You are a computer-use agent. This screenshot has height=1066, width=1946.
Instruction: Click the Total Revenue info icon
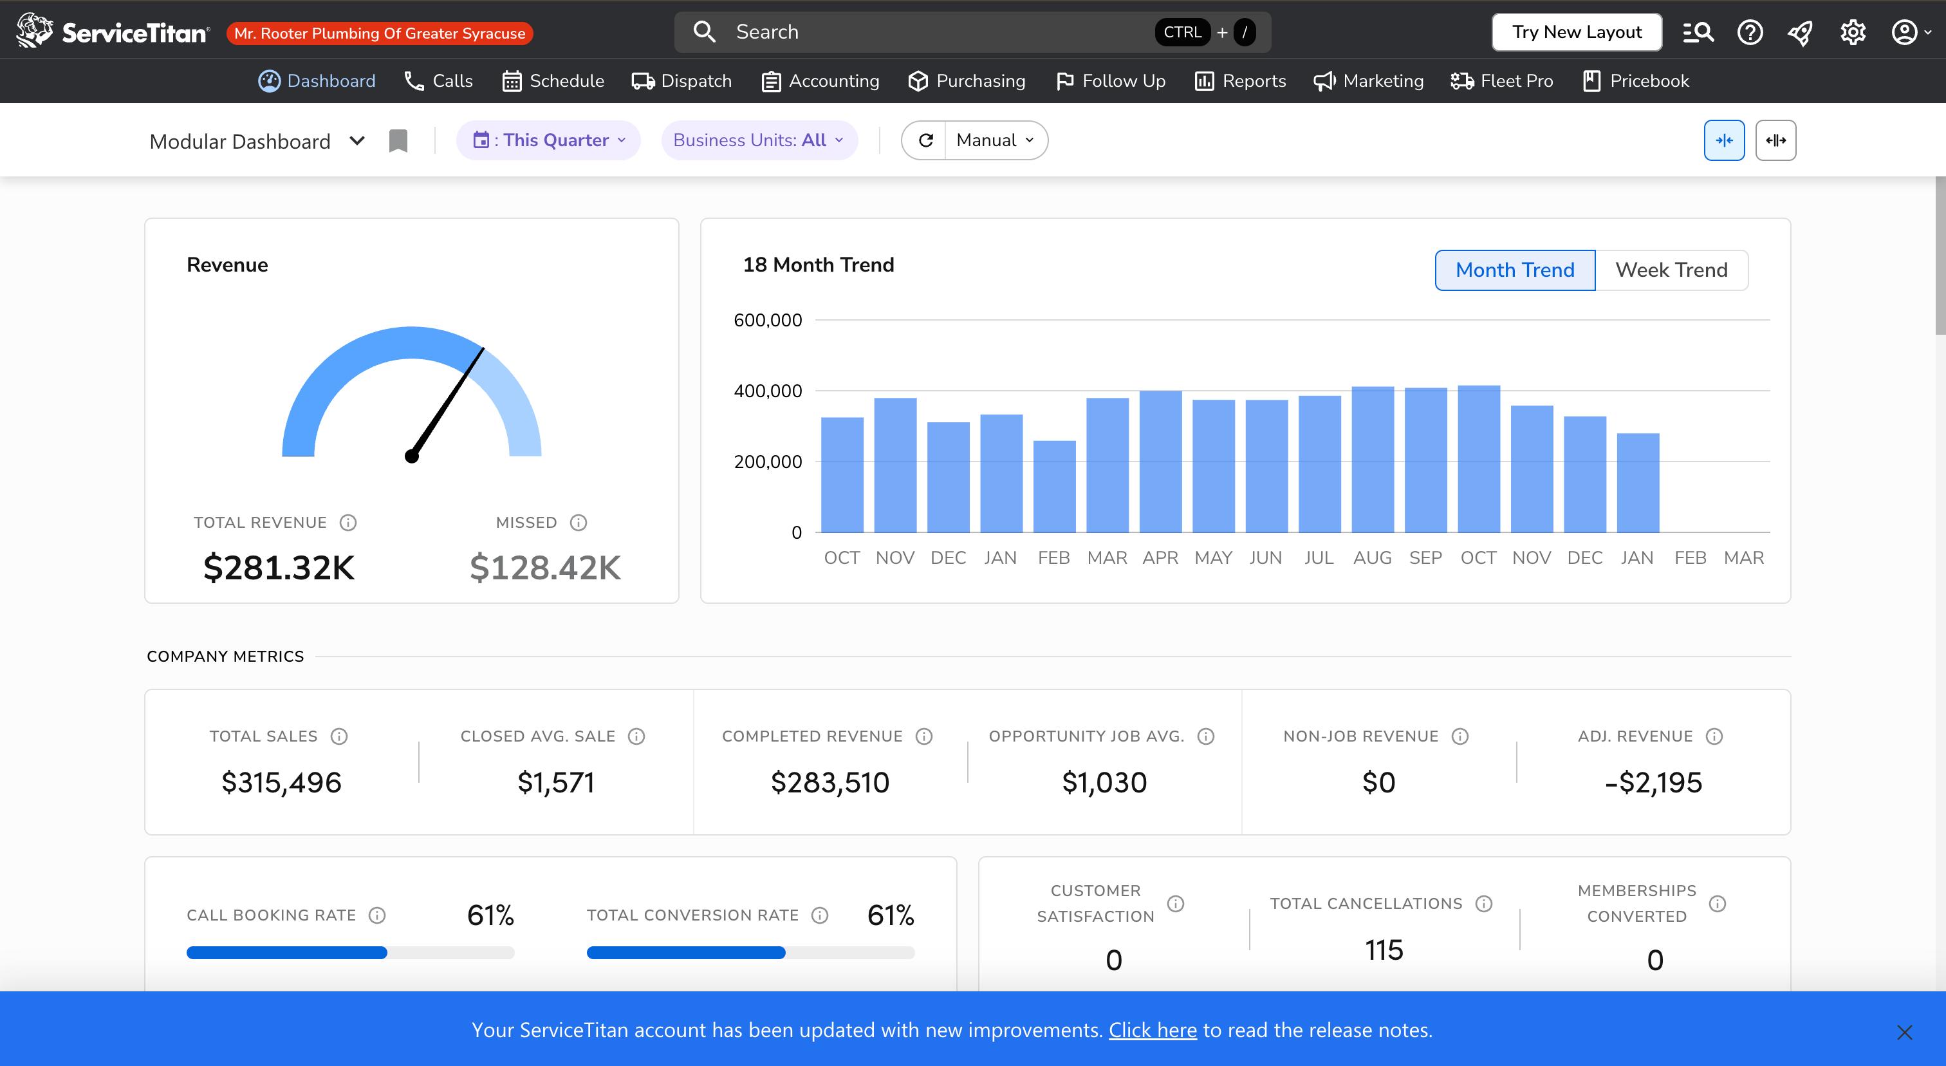[x=347, y=523]
